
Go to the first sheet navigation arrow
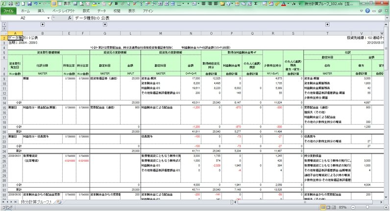[3, 202]
